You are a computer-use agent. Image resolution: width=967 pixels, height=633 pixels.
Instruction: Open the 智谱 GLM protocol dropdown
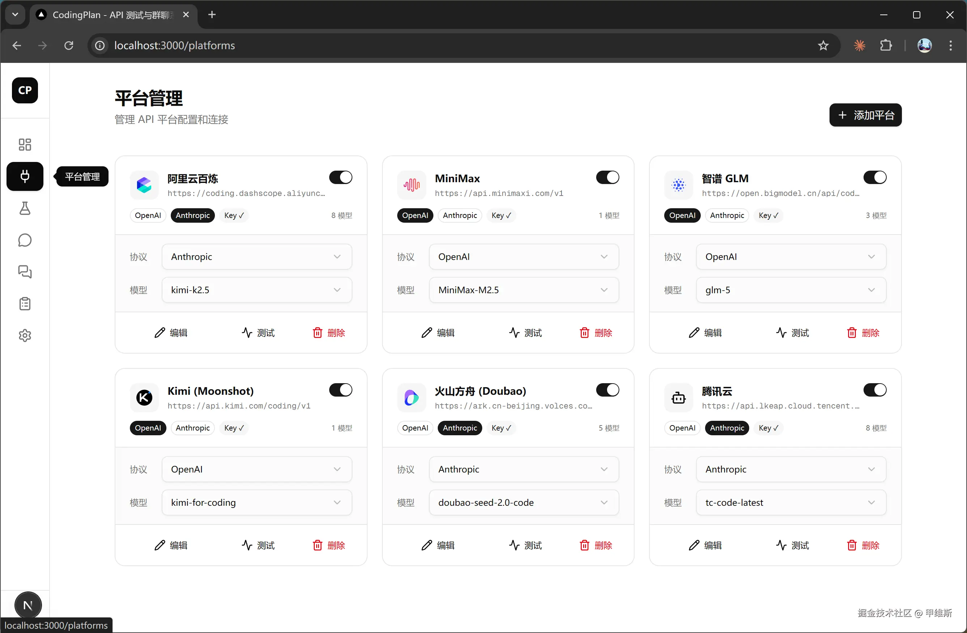(791, 257)
